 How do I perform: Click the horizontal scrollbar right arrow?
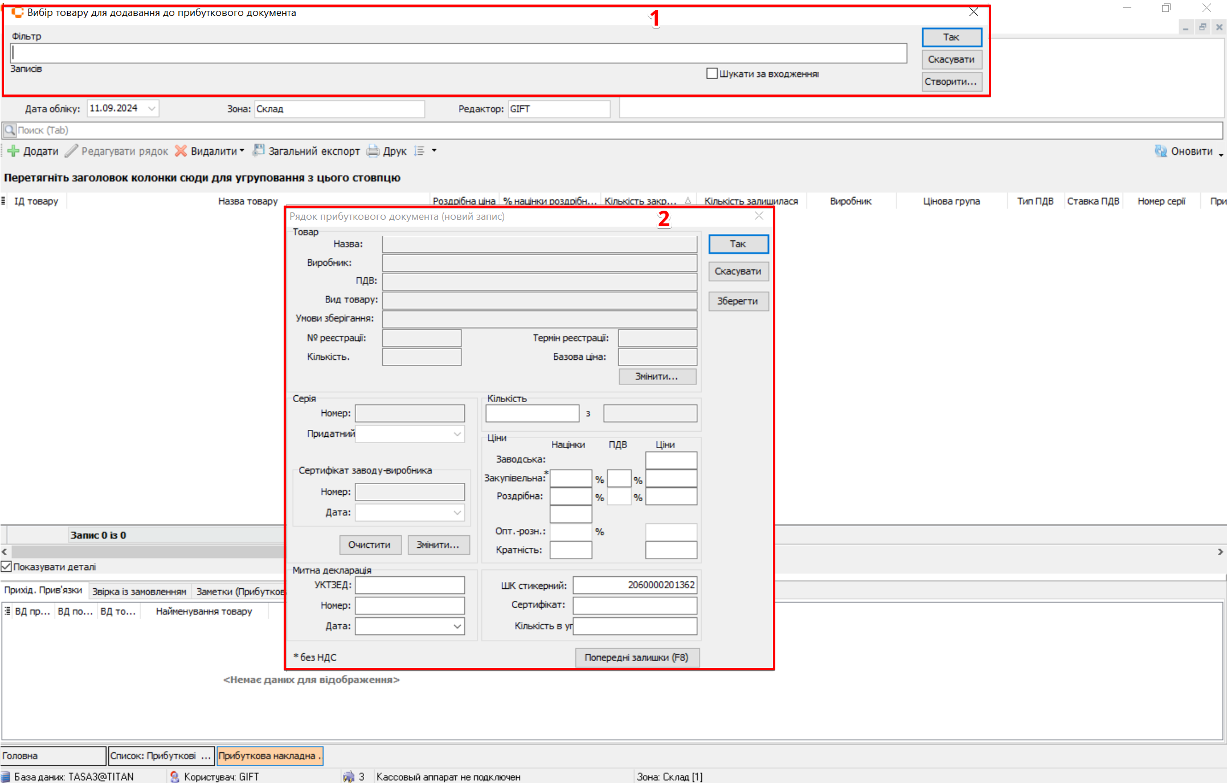point(1220,551)
